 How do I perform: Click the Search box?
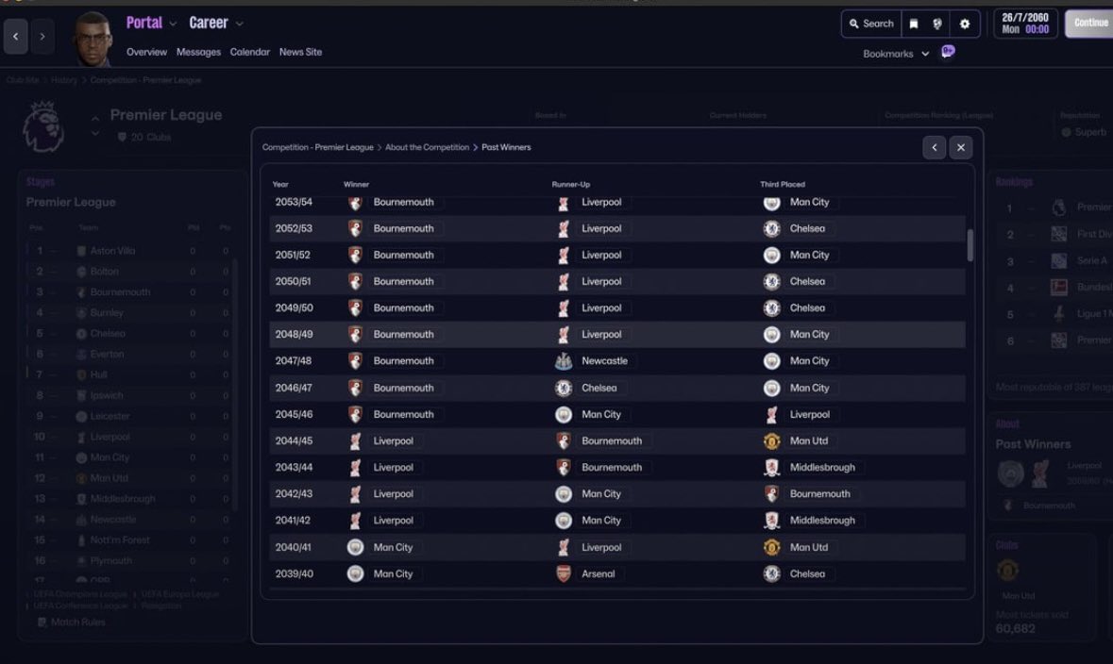pyautogui.click(x=871, y=24)
